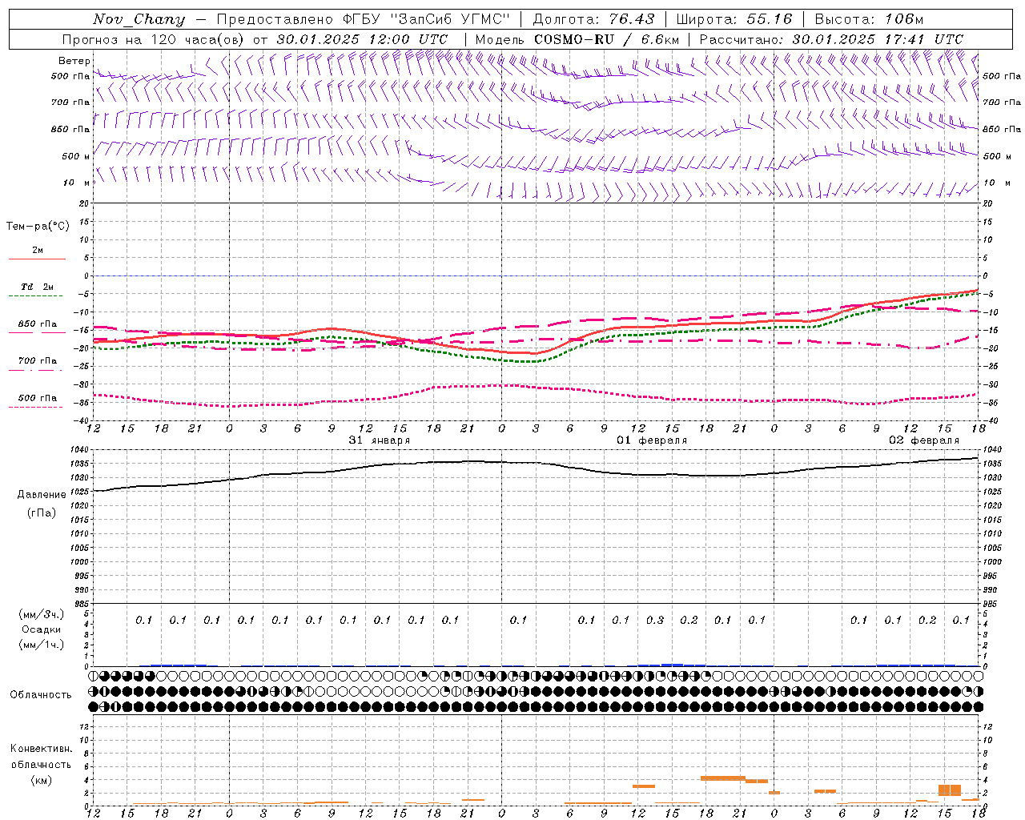
Task: Click the '02 февраля' date label
Action: click(x=924, y=440)
